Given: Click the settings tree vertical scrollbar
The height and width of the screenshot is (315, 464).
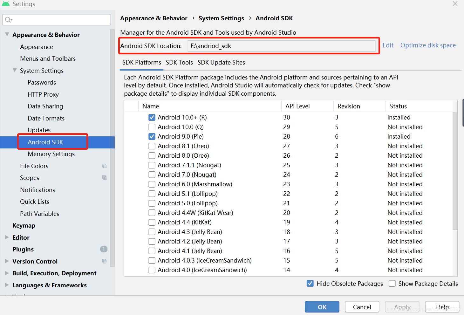Looking at the screenshot, I should click(x=112, y=148).
